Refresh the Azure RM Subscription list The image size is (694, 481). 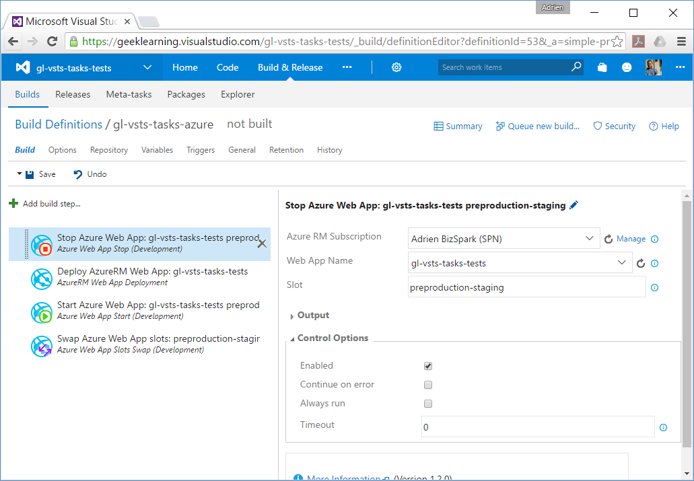(609, 239)
